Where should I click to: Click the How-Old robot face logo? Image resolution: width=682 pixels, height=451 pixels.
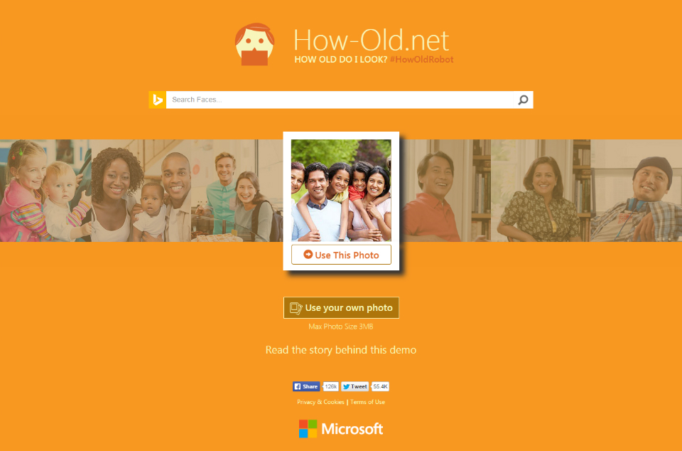254,44
